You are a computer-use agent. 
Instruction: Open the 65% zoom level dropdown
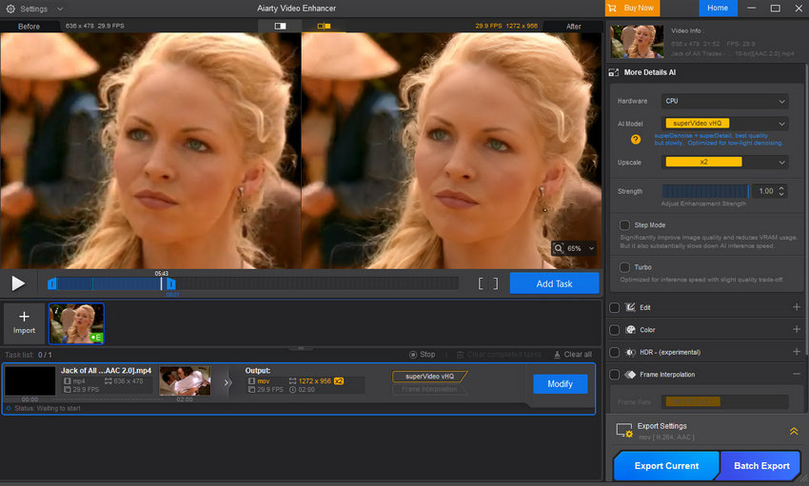click(591, 248)
